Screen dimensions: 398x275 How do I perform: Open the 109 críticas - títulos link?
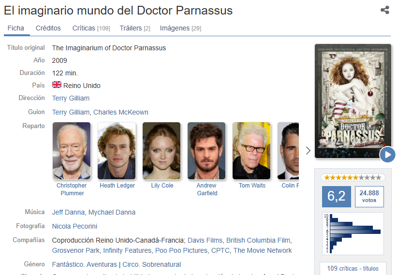coord(353,269)
